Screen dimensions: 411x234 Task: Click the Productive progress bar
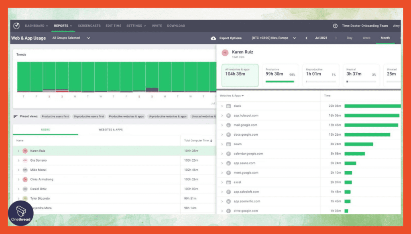point(280,82)
